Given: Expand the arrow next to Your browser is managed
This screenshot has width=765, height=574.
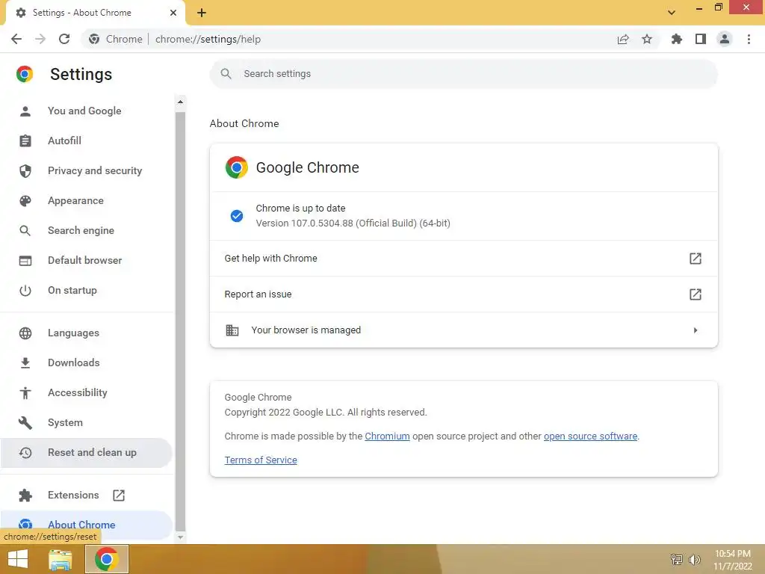Looking at the screenshot, I should [696, 330].
